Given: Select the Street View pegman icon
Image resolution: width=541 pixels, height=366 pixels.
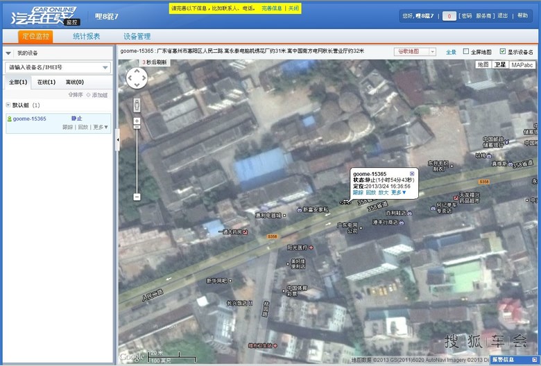Looking at the screenshot, I should click(x=137, y=105).
